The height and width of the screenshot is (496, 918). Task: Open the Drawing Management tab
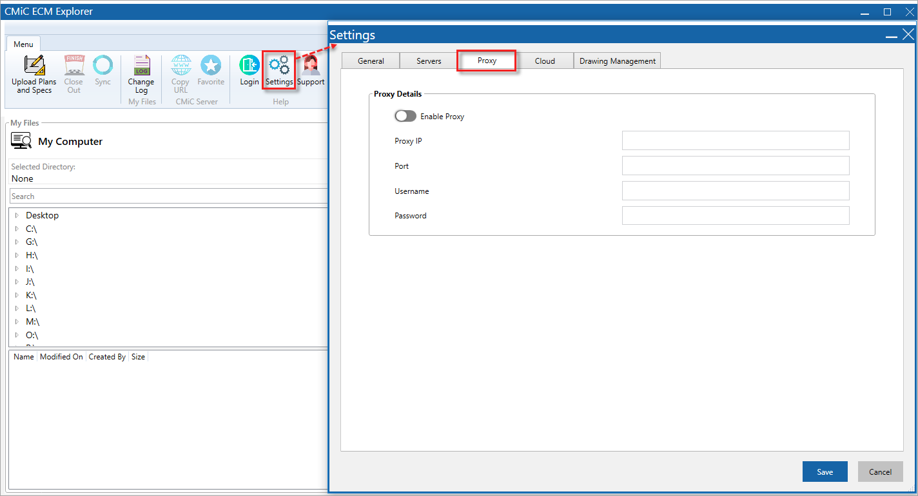618,61
